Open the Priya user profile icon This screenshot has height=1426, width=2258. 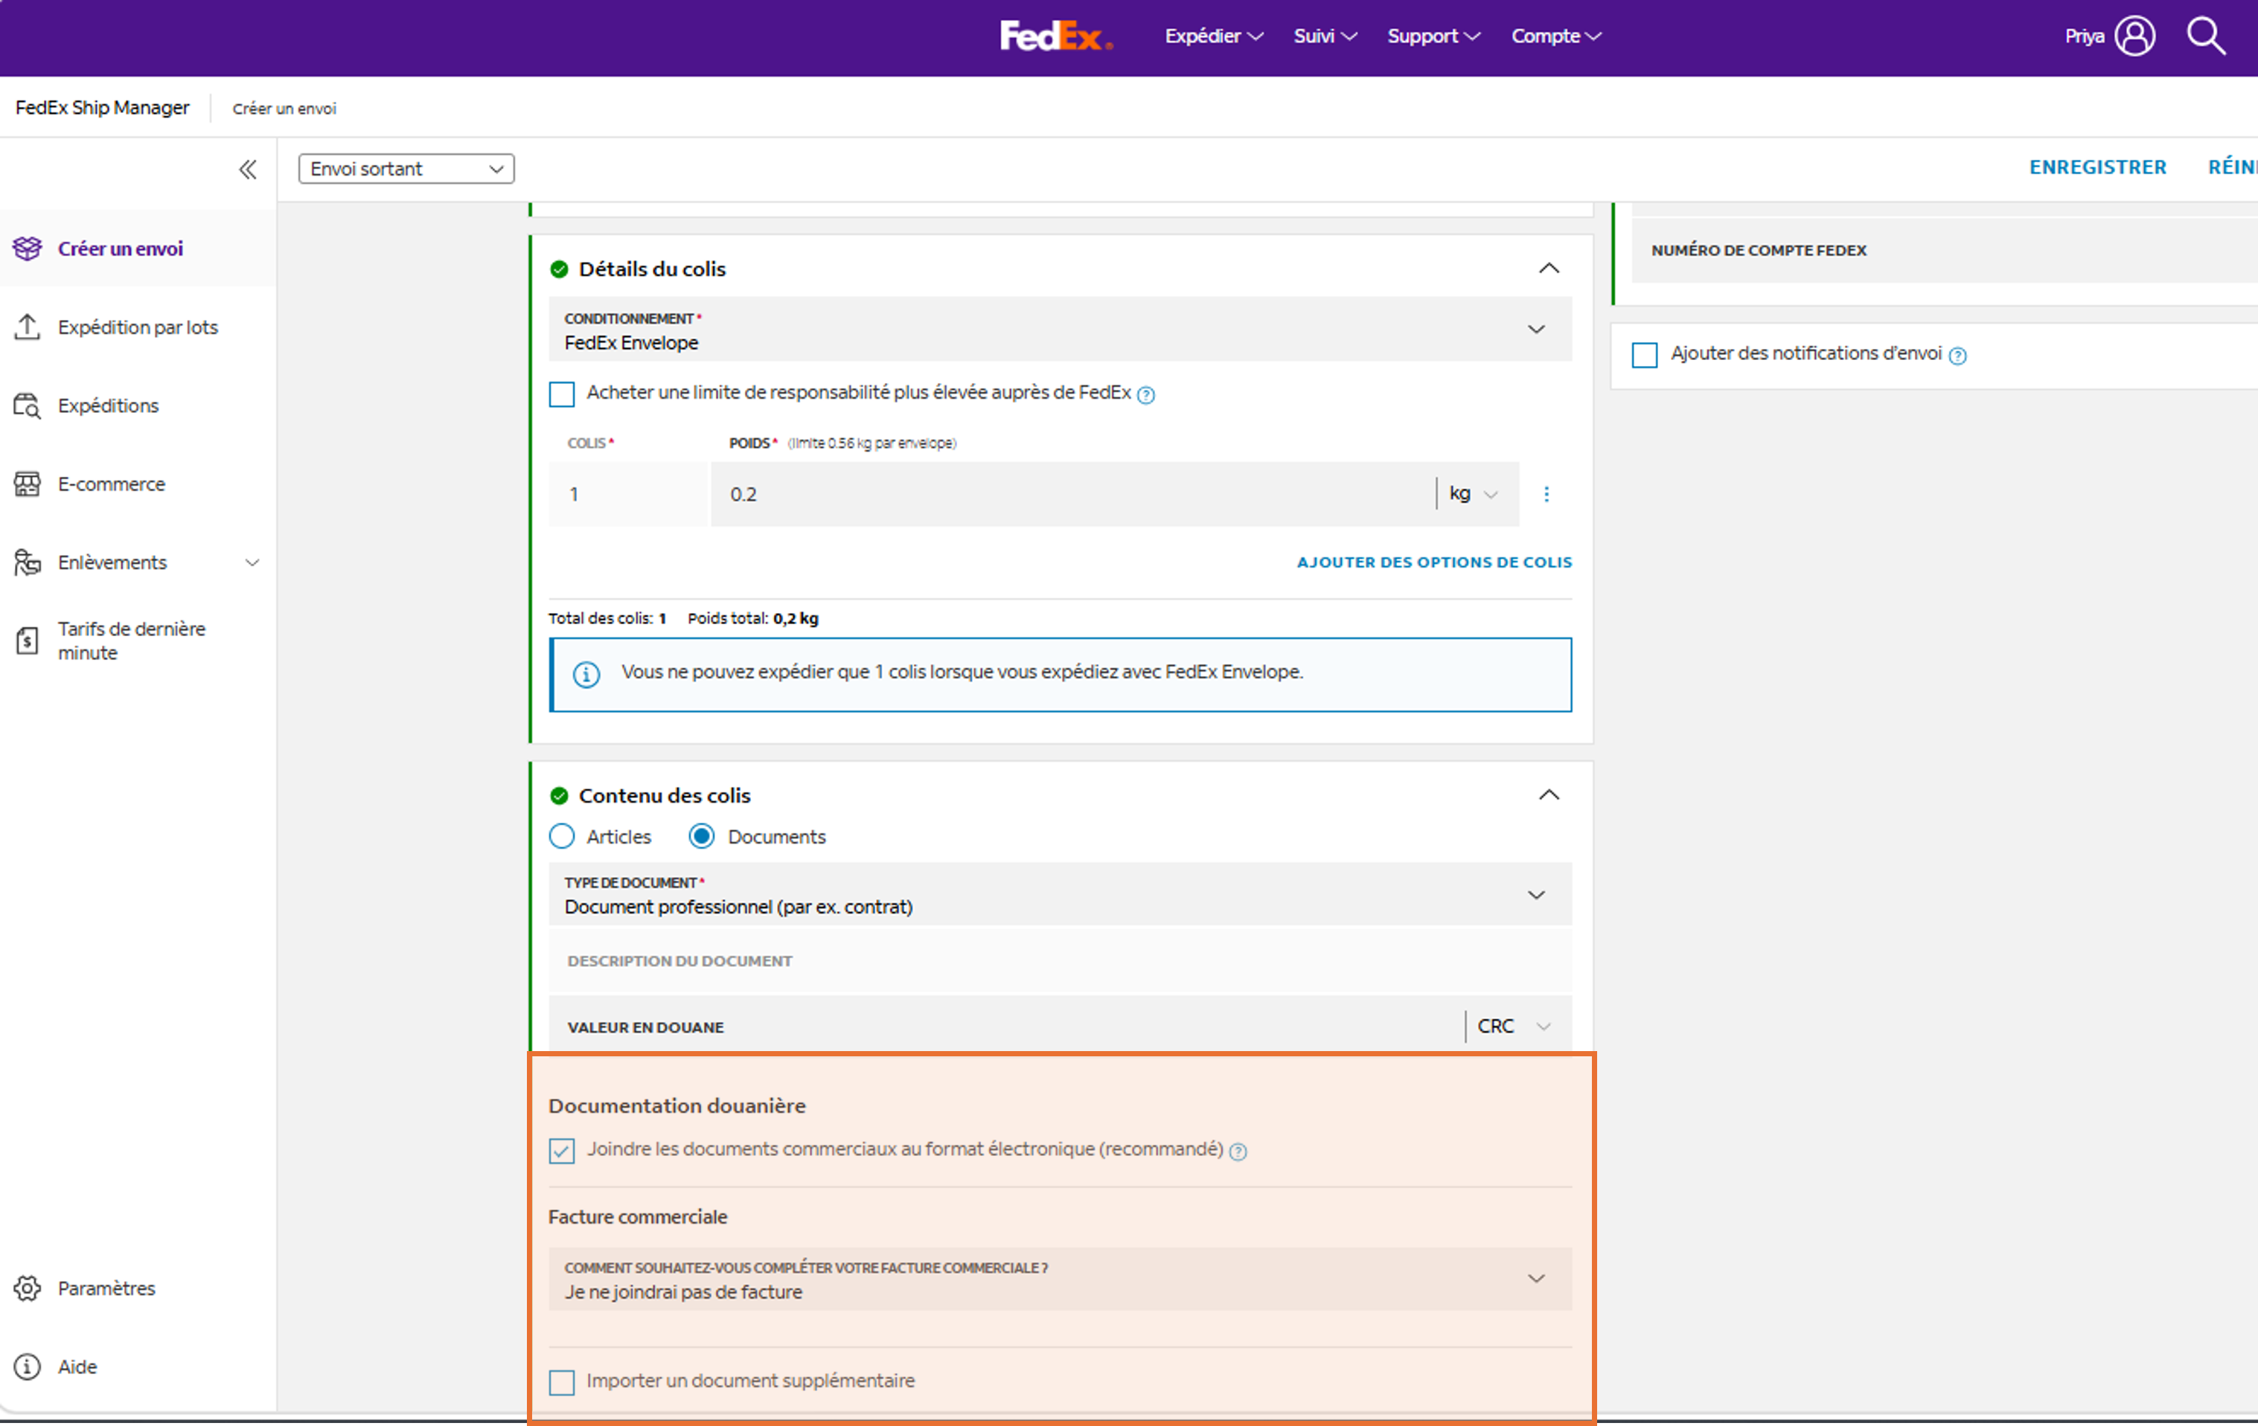(x=2135, y=36)
